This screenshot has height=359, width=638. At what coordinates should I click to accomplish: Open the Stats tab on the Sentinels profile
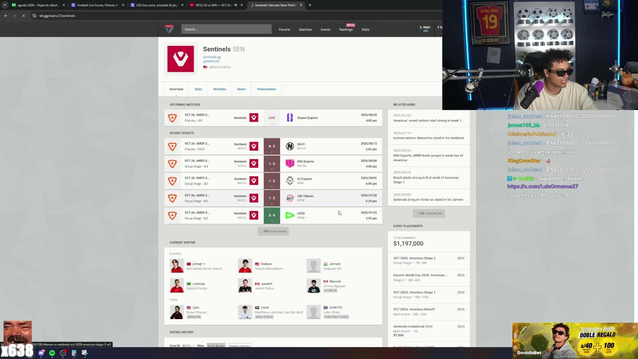[198, 89]
